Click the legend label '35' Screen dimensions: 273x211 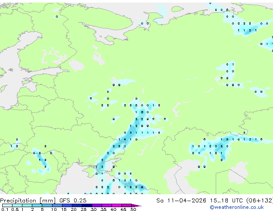pyautogui.click(x=103, y=209)
